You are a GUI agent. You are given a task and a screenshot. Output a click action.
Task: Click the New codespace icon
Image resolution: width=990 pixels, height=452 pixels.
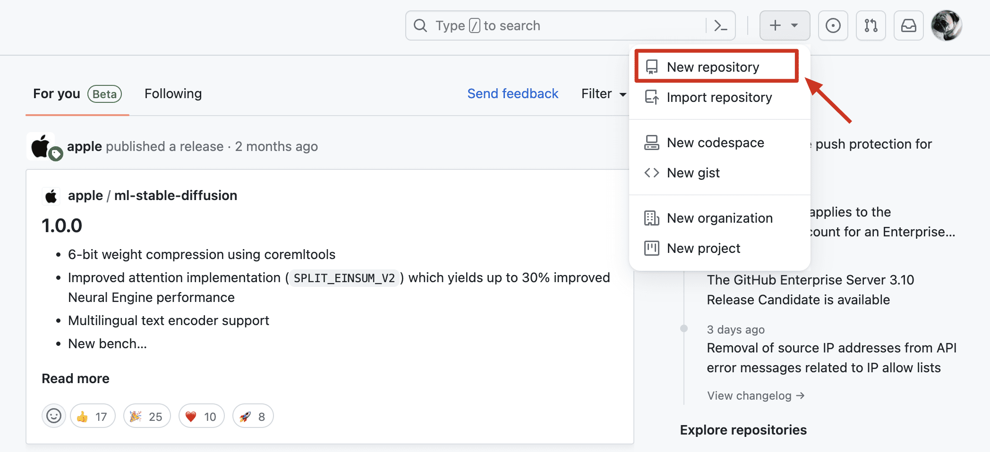[x=651, y=142]
